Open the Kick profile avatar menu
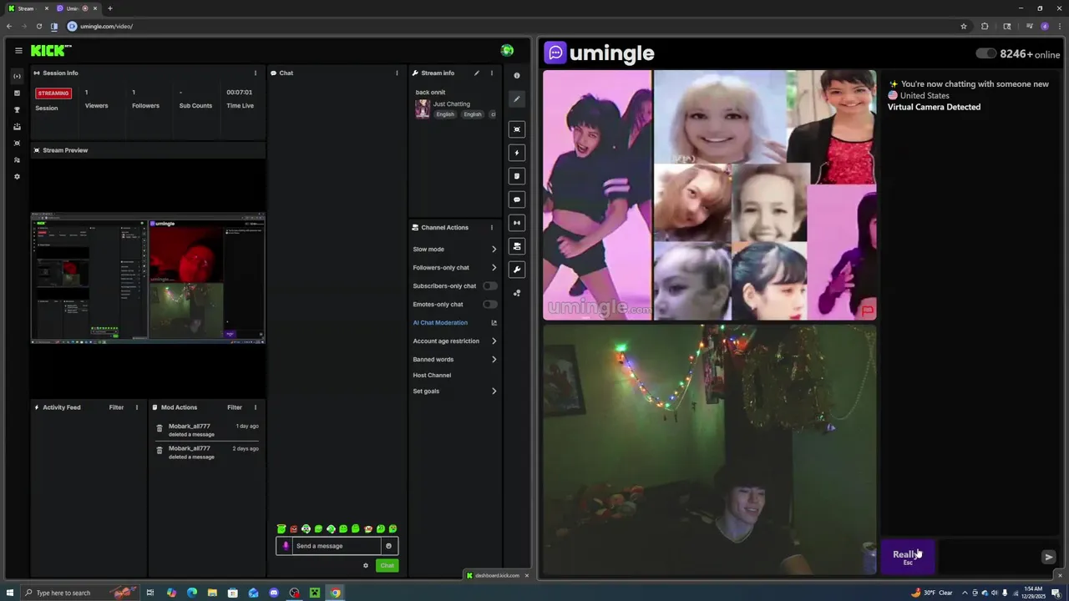 click(507, 51)
